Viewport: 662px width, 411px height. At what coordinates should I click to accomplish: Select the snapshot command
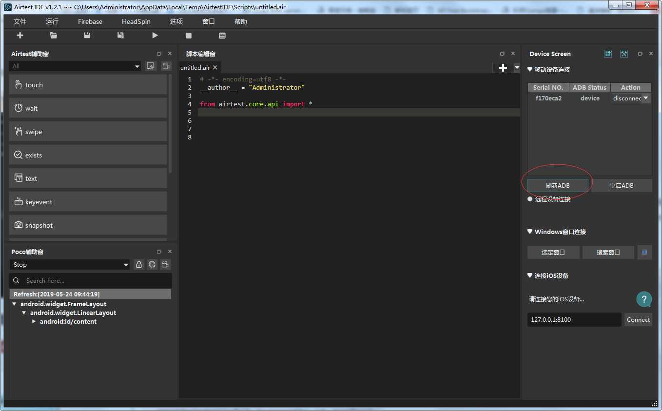coord(88,225)
